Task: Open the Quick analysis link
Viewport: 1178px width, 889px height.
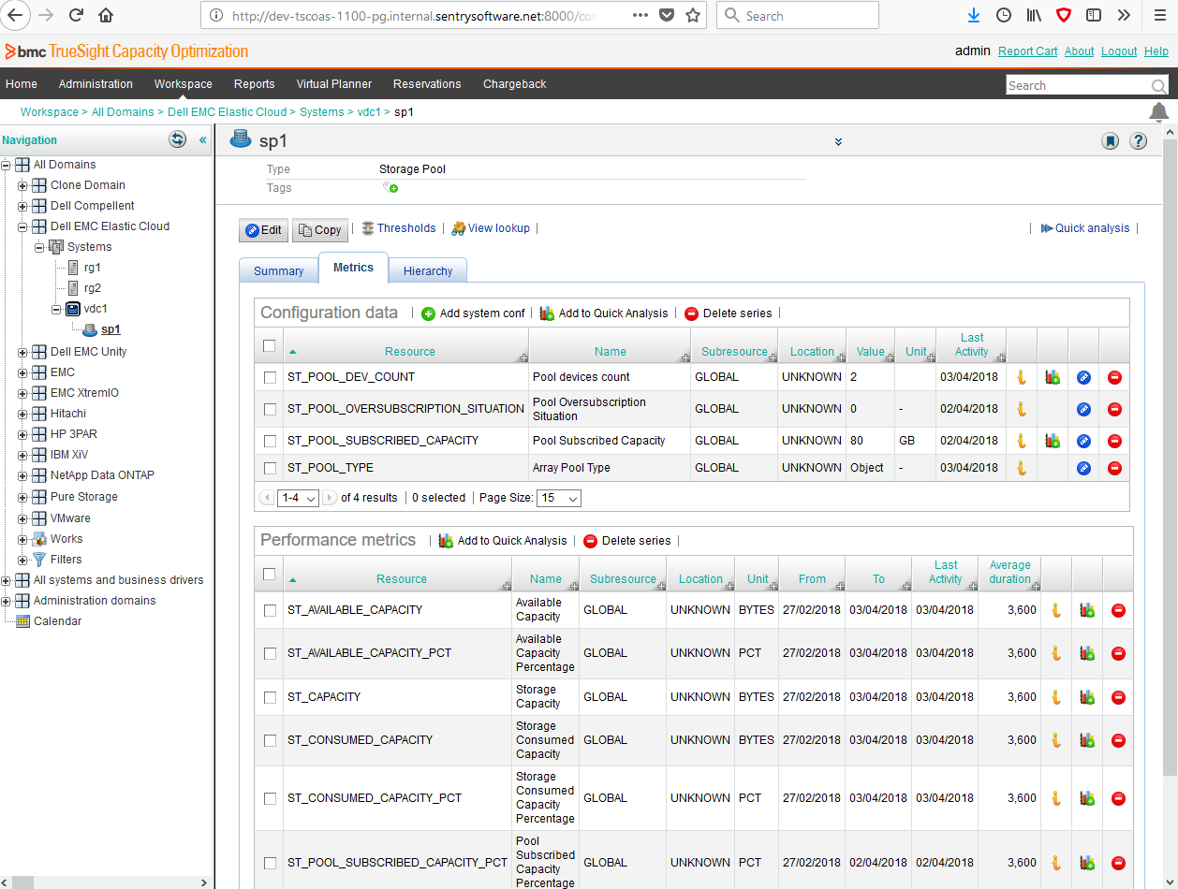Action: pos(1085,228)
